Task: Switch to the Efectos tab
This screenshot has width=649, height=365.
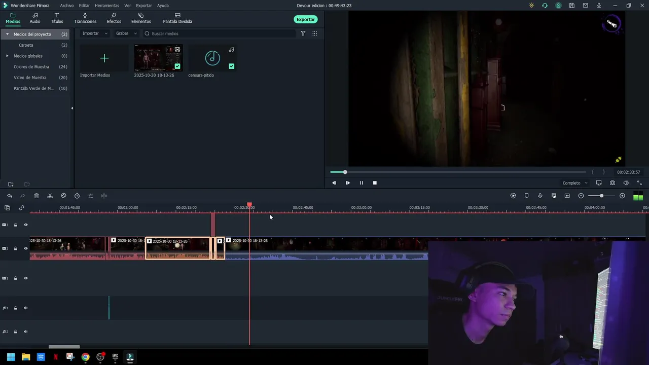Action: coord(114,19)
